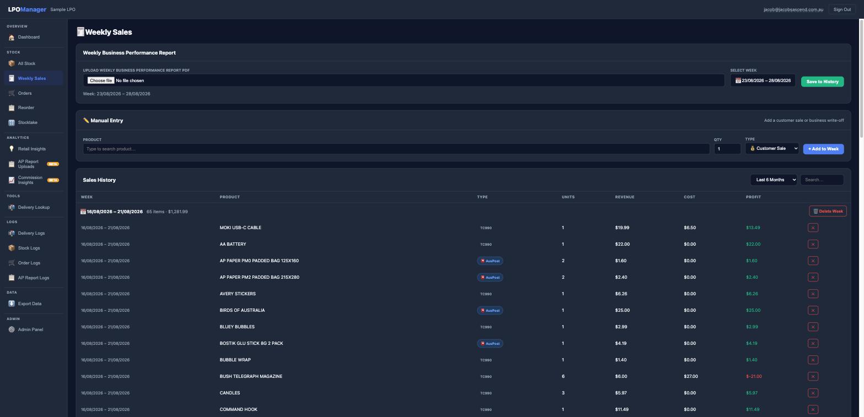Click the Weekly Sales sidebar icon
The width and height of the screenshot is (864, 417).
[12, 79]
